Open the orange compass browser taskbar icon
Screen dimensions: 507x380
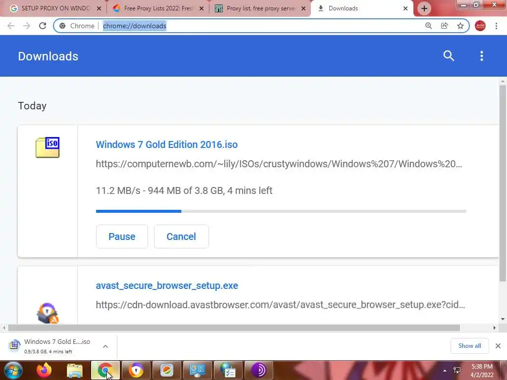click(x=167, y=370)
